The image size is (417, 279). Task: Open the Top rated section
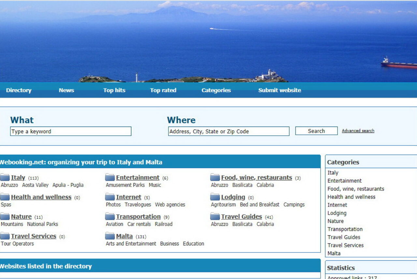pos(163,90)
